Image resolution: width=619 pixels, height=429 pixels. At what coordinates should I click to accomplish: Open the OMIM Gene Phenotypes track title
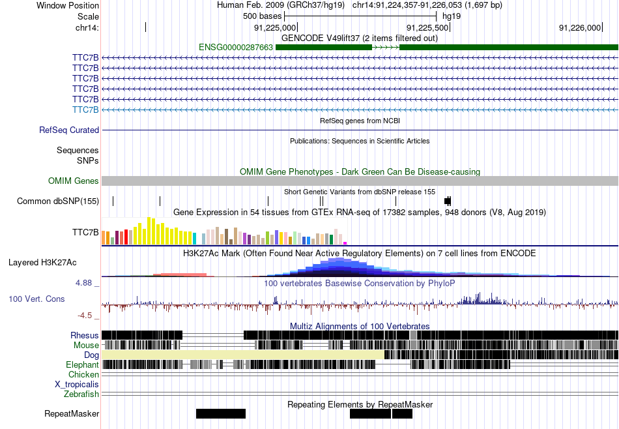click(x=360, y=172)
